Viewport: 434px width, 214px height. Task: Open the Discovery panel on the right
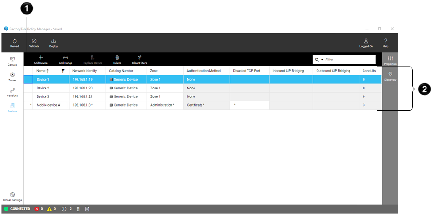click(390, 76)
